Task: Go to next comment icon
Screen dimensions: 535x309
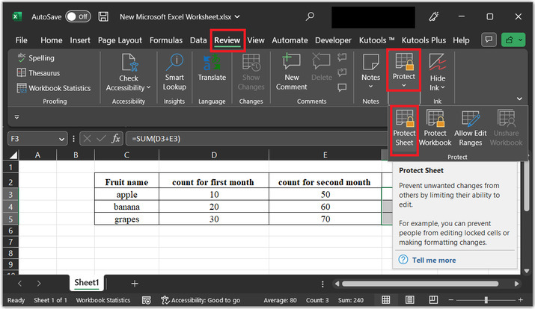Action: [x=342, y=72]
